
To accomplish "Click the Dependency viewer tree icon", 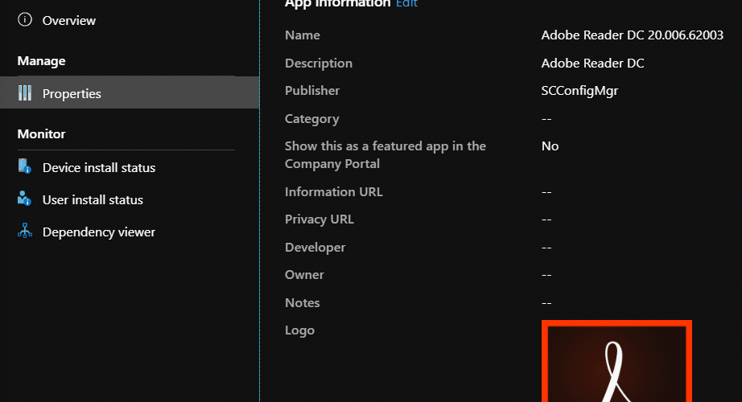I will (x=25, y=231).
